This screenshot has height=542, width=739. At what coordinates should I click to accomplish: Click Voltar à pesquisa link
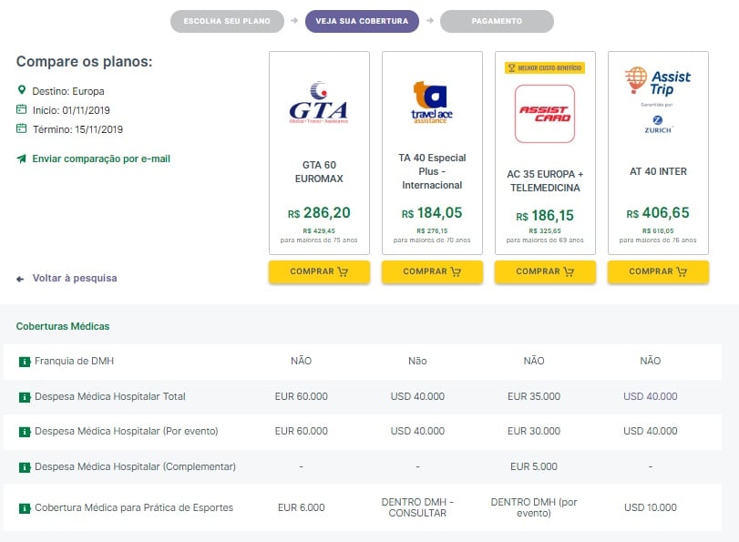(x=75, y=278)
